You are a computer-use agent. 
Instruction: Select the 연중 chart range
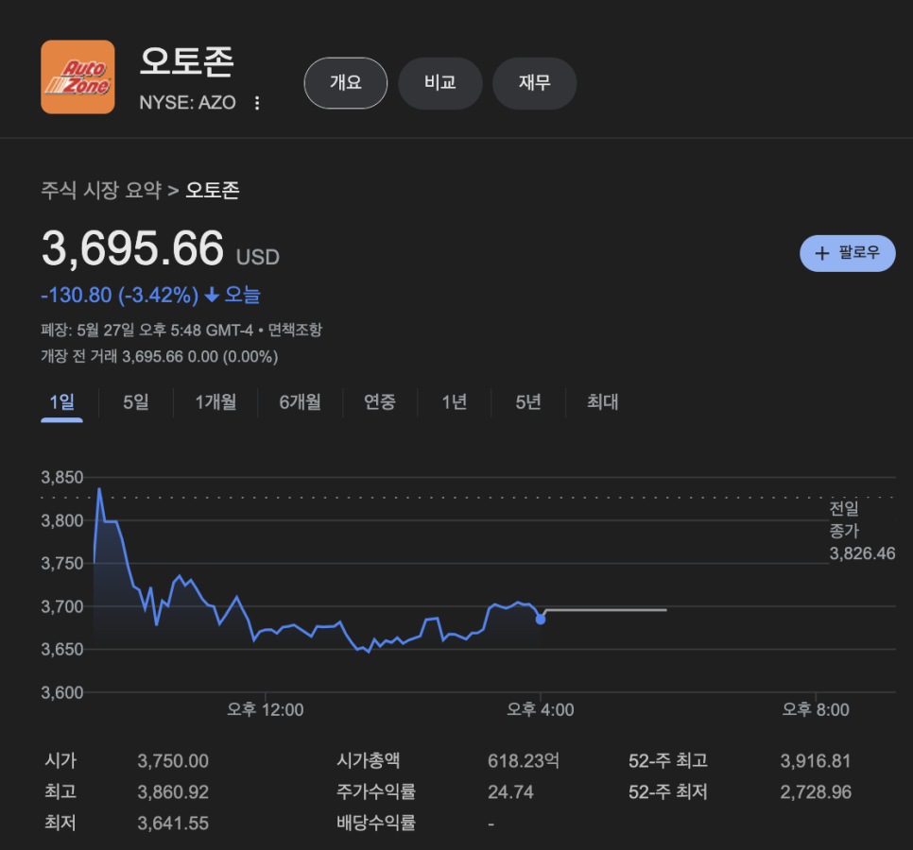380,402
